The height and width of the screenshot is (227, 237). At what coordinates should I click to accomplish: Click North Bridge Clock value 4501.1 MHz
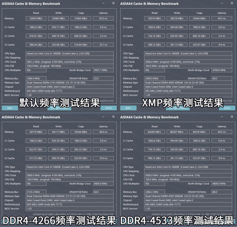click(x=103, y=70)
